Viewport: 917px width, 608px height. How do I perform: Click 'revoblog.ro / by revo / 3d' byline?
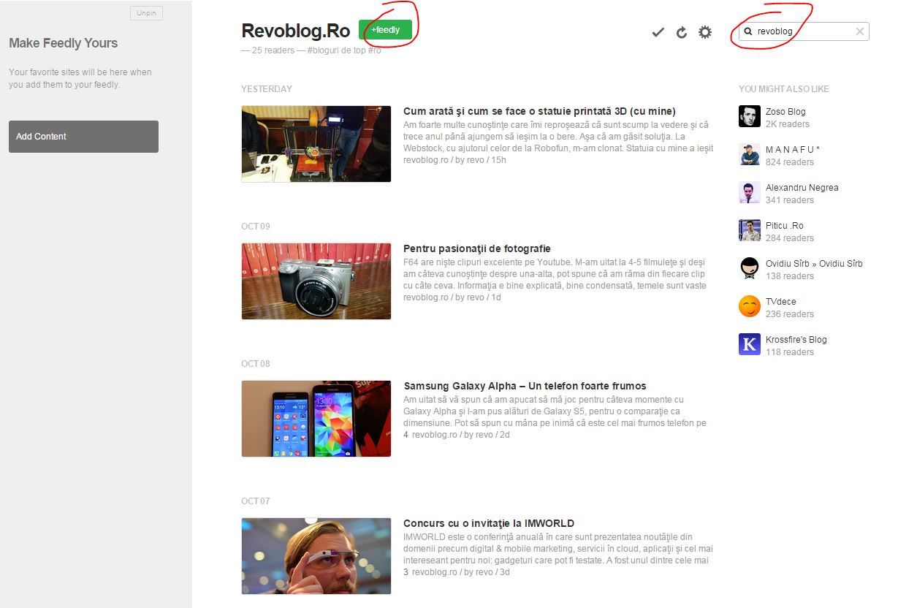[x=461, y=572]
